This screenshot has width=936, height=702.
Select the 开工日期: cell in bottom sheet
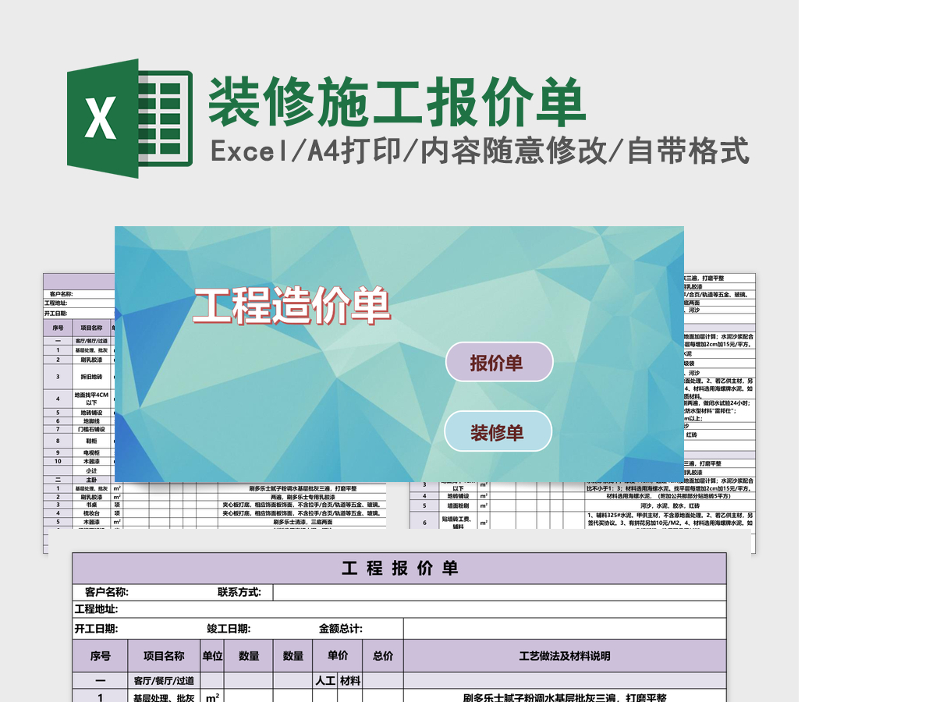pos(96,629)
